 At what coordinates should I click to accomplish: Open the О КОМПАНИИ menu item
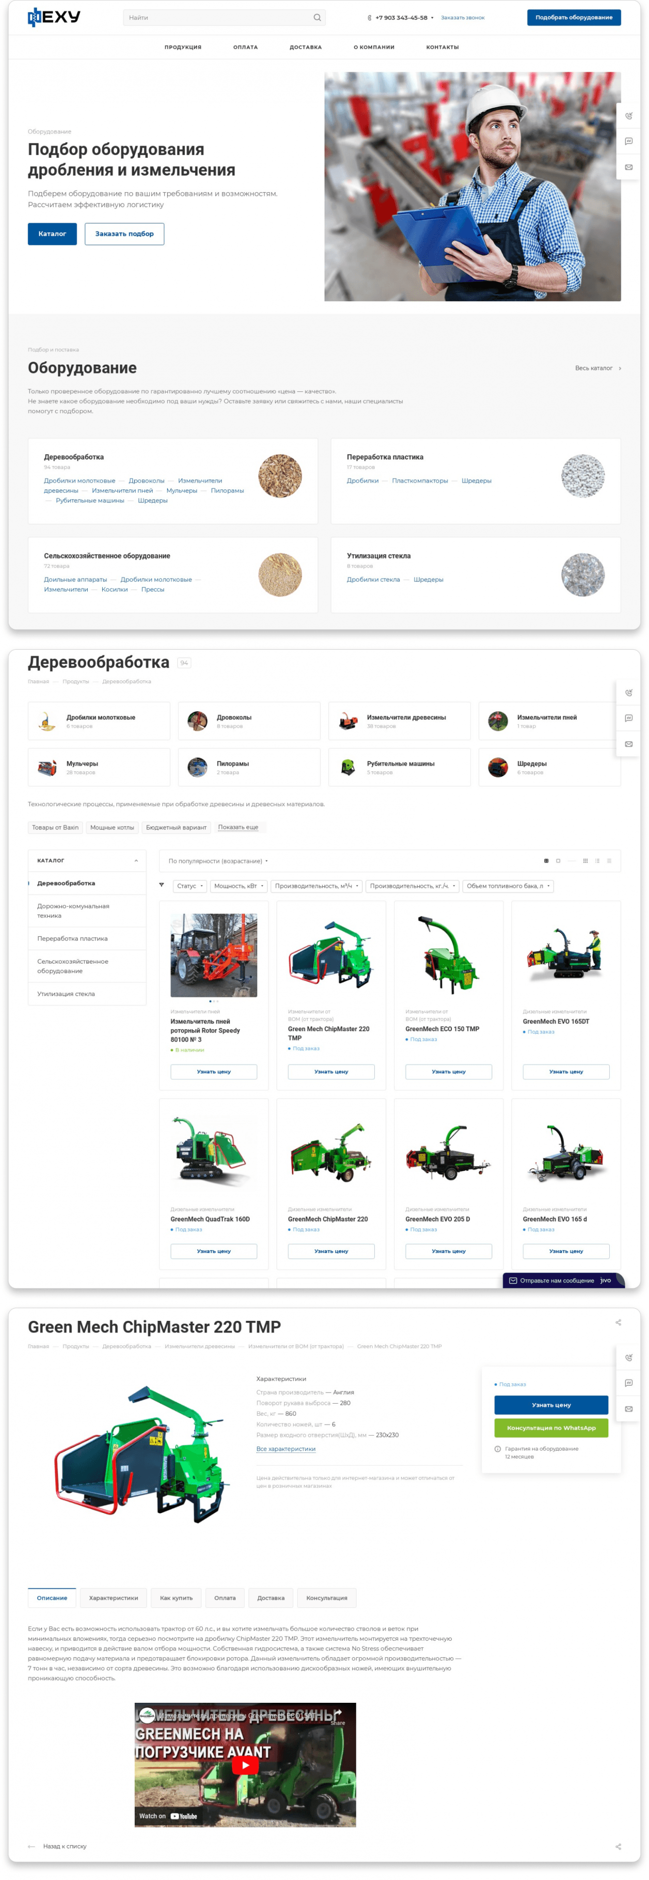tap(374, 47)
